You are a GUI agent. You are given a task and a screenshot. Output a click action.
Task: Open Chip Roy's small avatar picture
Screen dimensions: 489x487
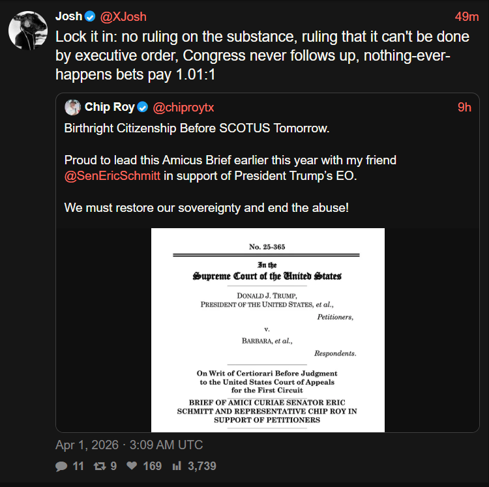pos(73,107)
